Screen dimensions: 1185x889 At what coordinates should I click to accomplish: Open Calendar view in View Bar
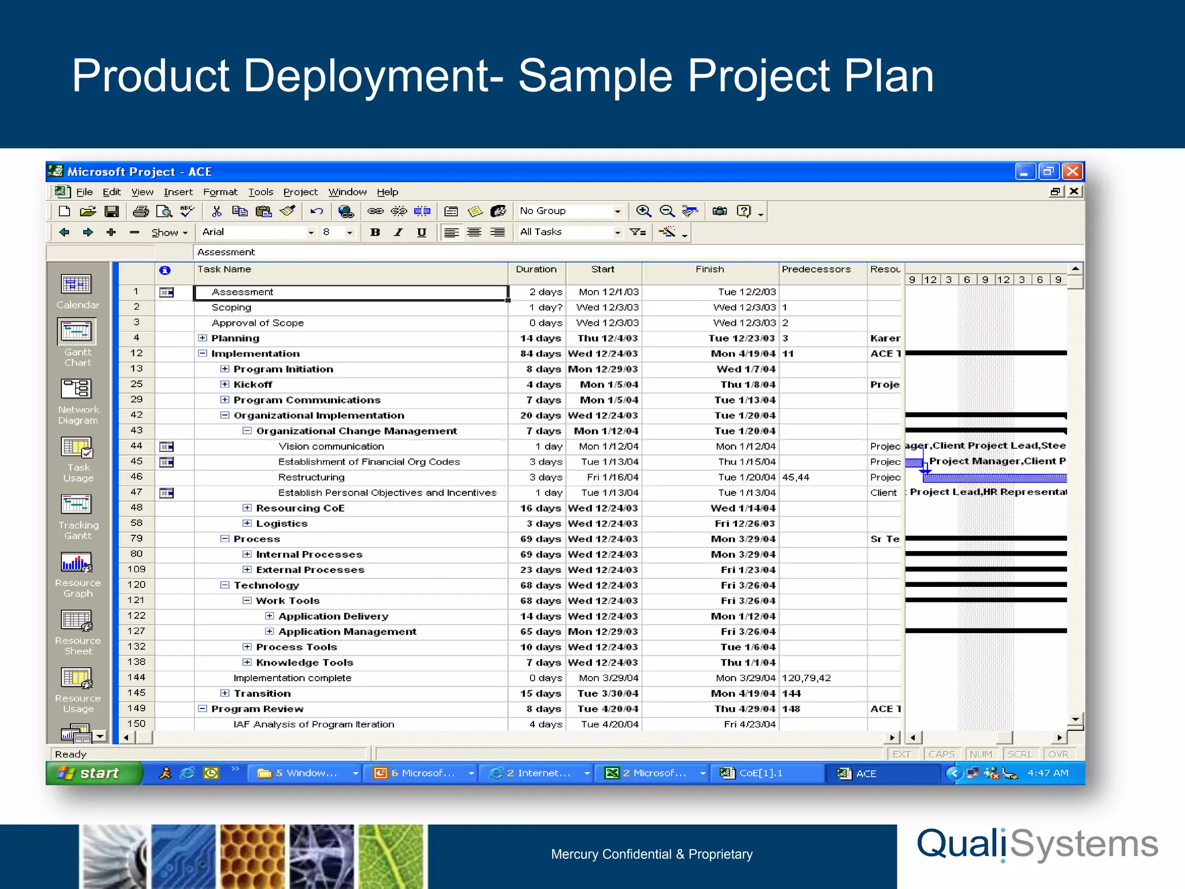[x=78, y=292]
